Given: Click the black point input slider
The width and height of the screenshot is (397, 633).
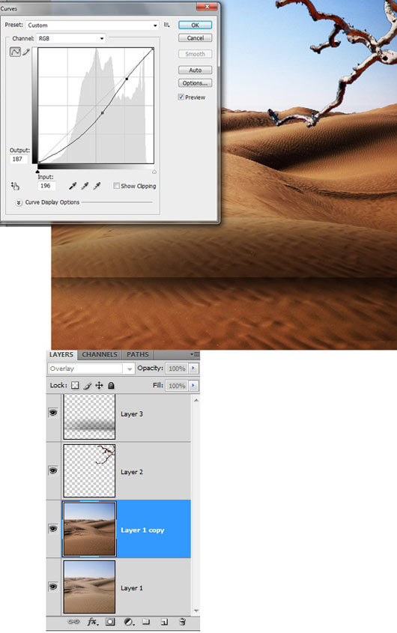Looking at the screenshot, I should coord(37,172).
